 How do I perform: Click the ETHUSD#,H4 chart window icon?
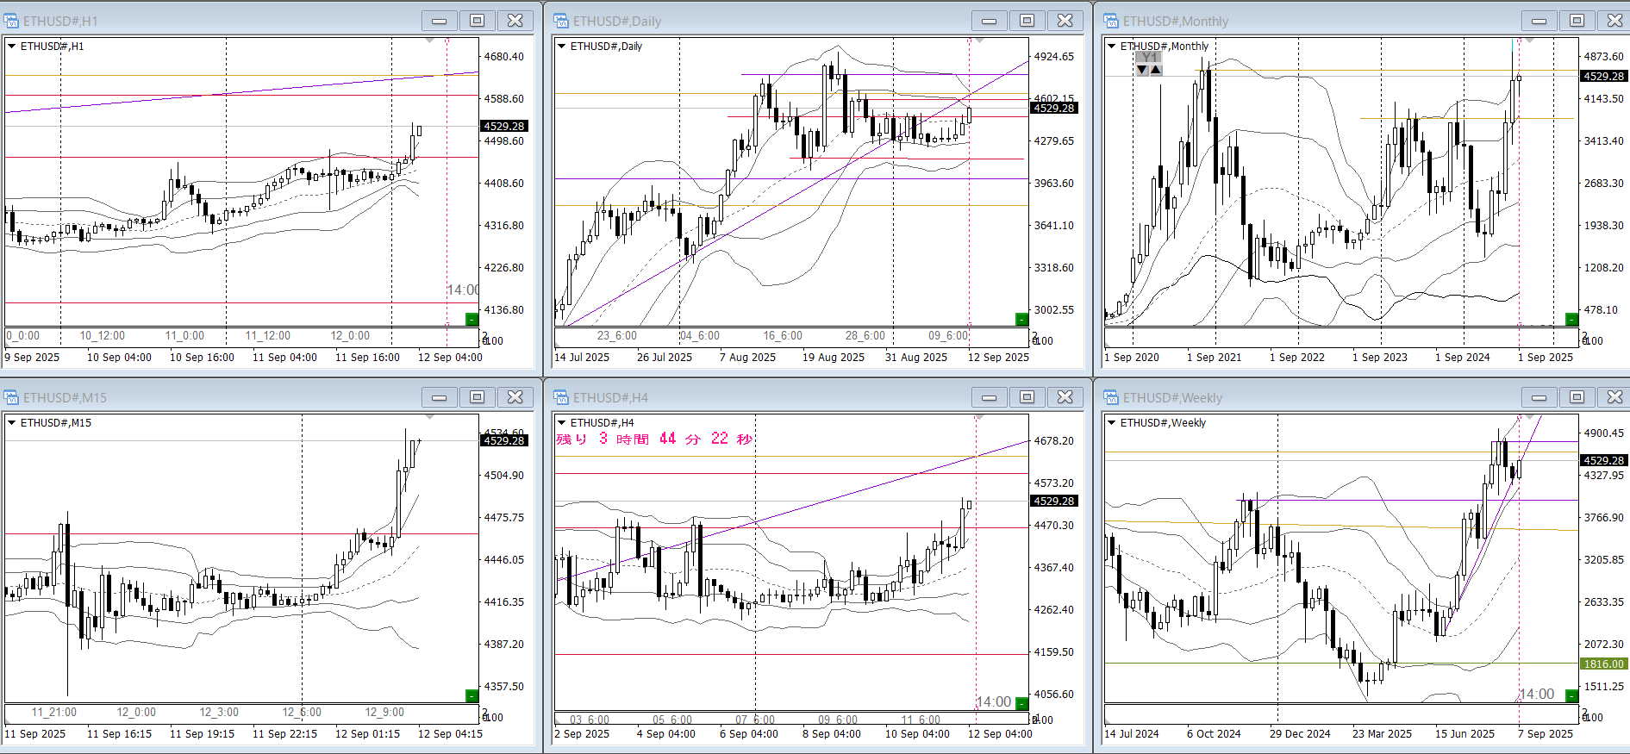[561, 397]
